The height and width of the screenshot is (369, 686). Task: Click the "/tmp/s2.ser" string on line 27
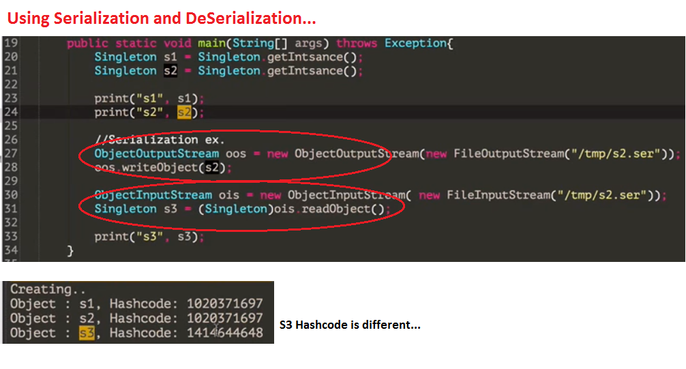[x=616, y=153]
